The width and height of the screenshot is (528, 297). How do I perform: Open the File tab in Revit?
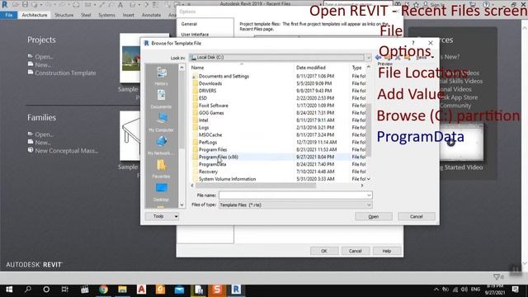tap(9, 15)
